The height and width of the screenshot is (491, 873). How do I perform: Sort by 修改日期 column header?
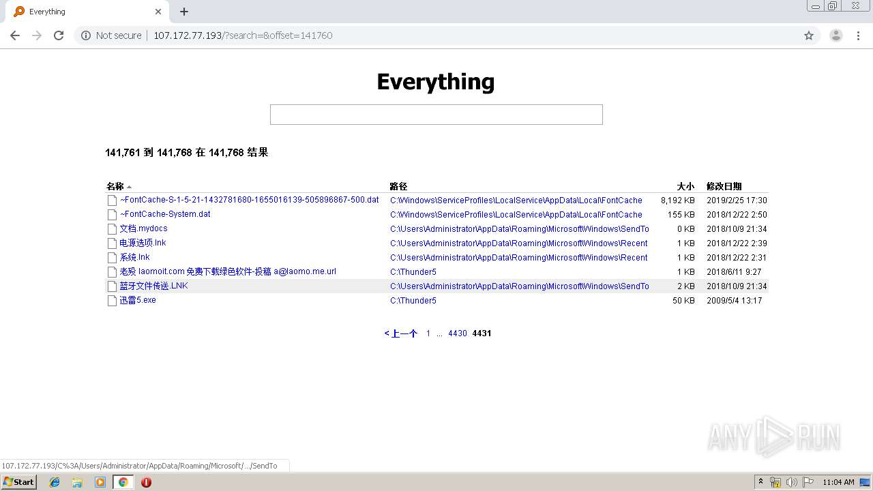coord(724,186)
